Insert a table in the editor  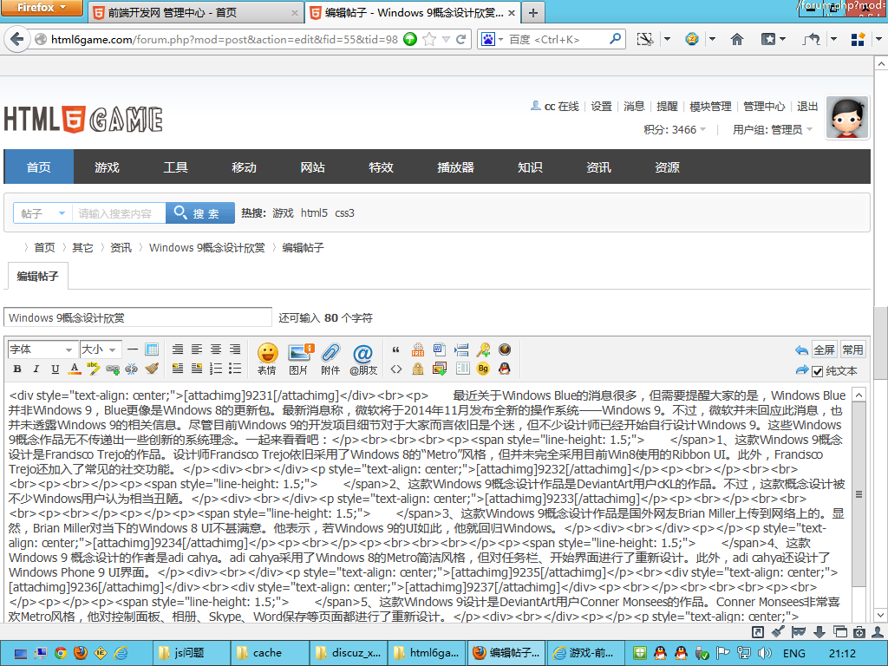pos(152,349)
